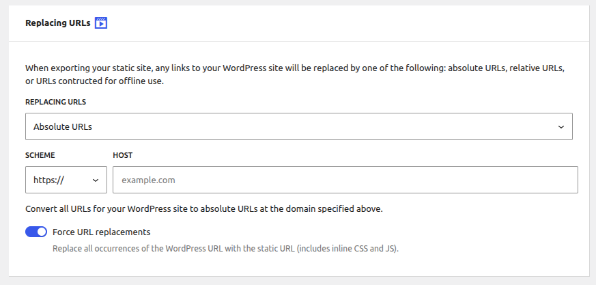Click the white knob of the blue toggle
Screen dimensions: 596x285
(x=41, y=232)
